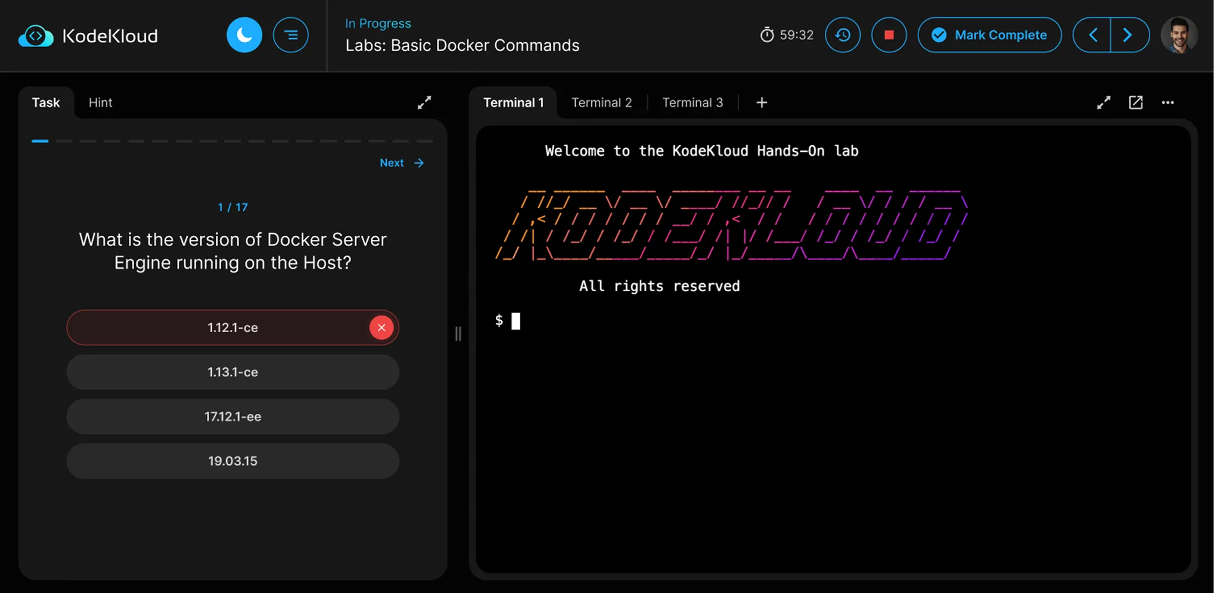Add a new terminal tab
This screenshot has width=1214, height=593.
coord(762,102)
